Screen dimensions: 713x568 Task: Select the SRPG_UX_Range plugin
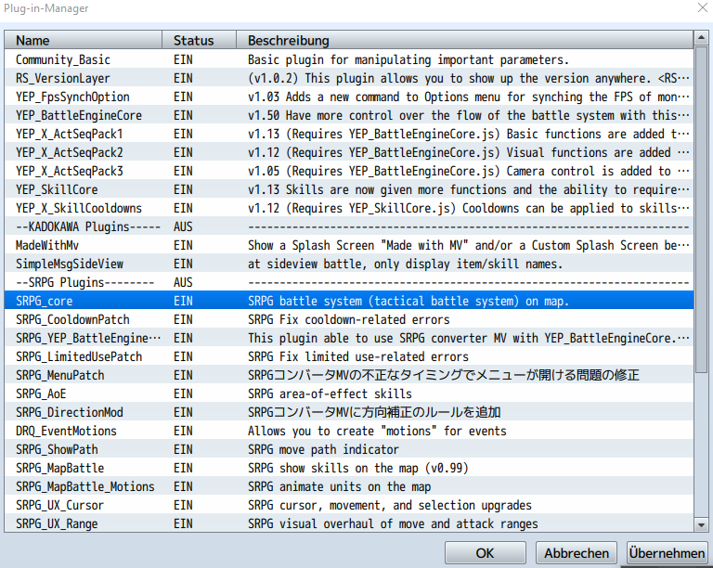pyautogui.click(x=349, y=524)
